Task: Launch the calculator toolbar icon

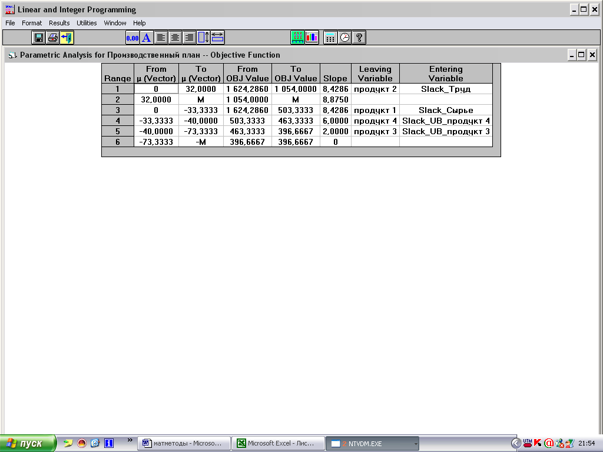Action: pyautogui.click(x=330, y=38)
